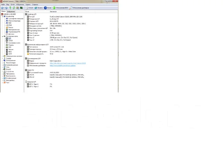Select the BIOS icon in the tree

(x=7, y=52)
